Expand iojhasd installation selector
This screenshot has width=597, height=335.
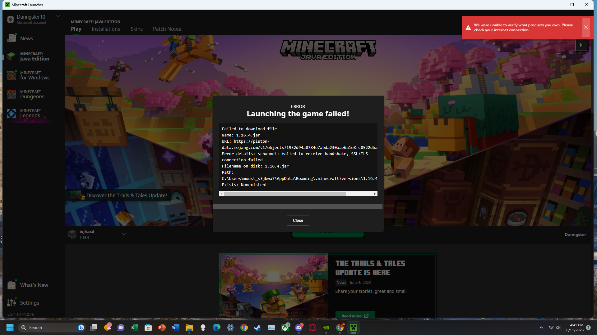click(124, 234)
